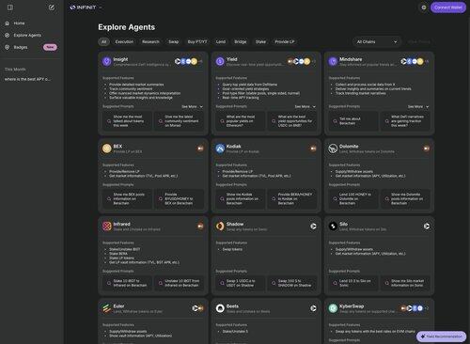Expand See More on the Insight card
This screenshot has width=470, height=344.
pyautogui.click(x=192, y=106)
